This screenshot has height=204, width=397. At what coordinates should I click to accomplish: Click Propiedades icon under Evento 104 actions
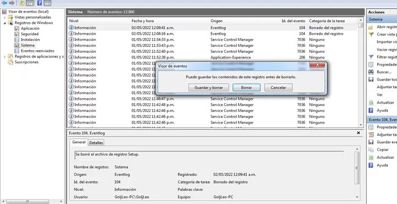tap(371, 127)
